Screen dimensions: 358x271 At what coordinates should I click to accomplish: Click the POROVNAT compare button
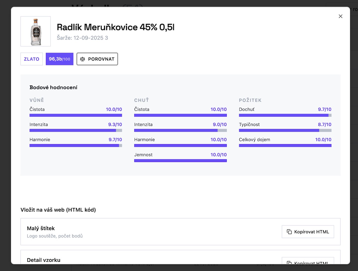tap(97, 59)
